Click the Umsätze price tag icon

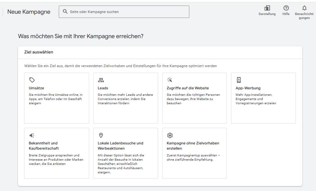pos(32,80)
